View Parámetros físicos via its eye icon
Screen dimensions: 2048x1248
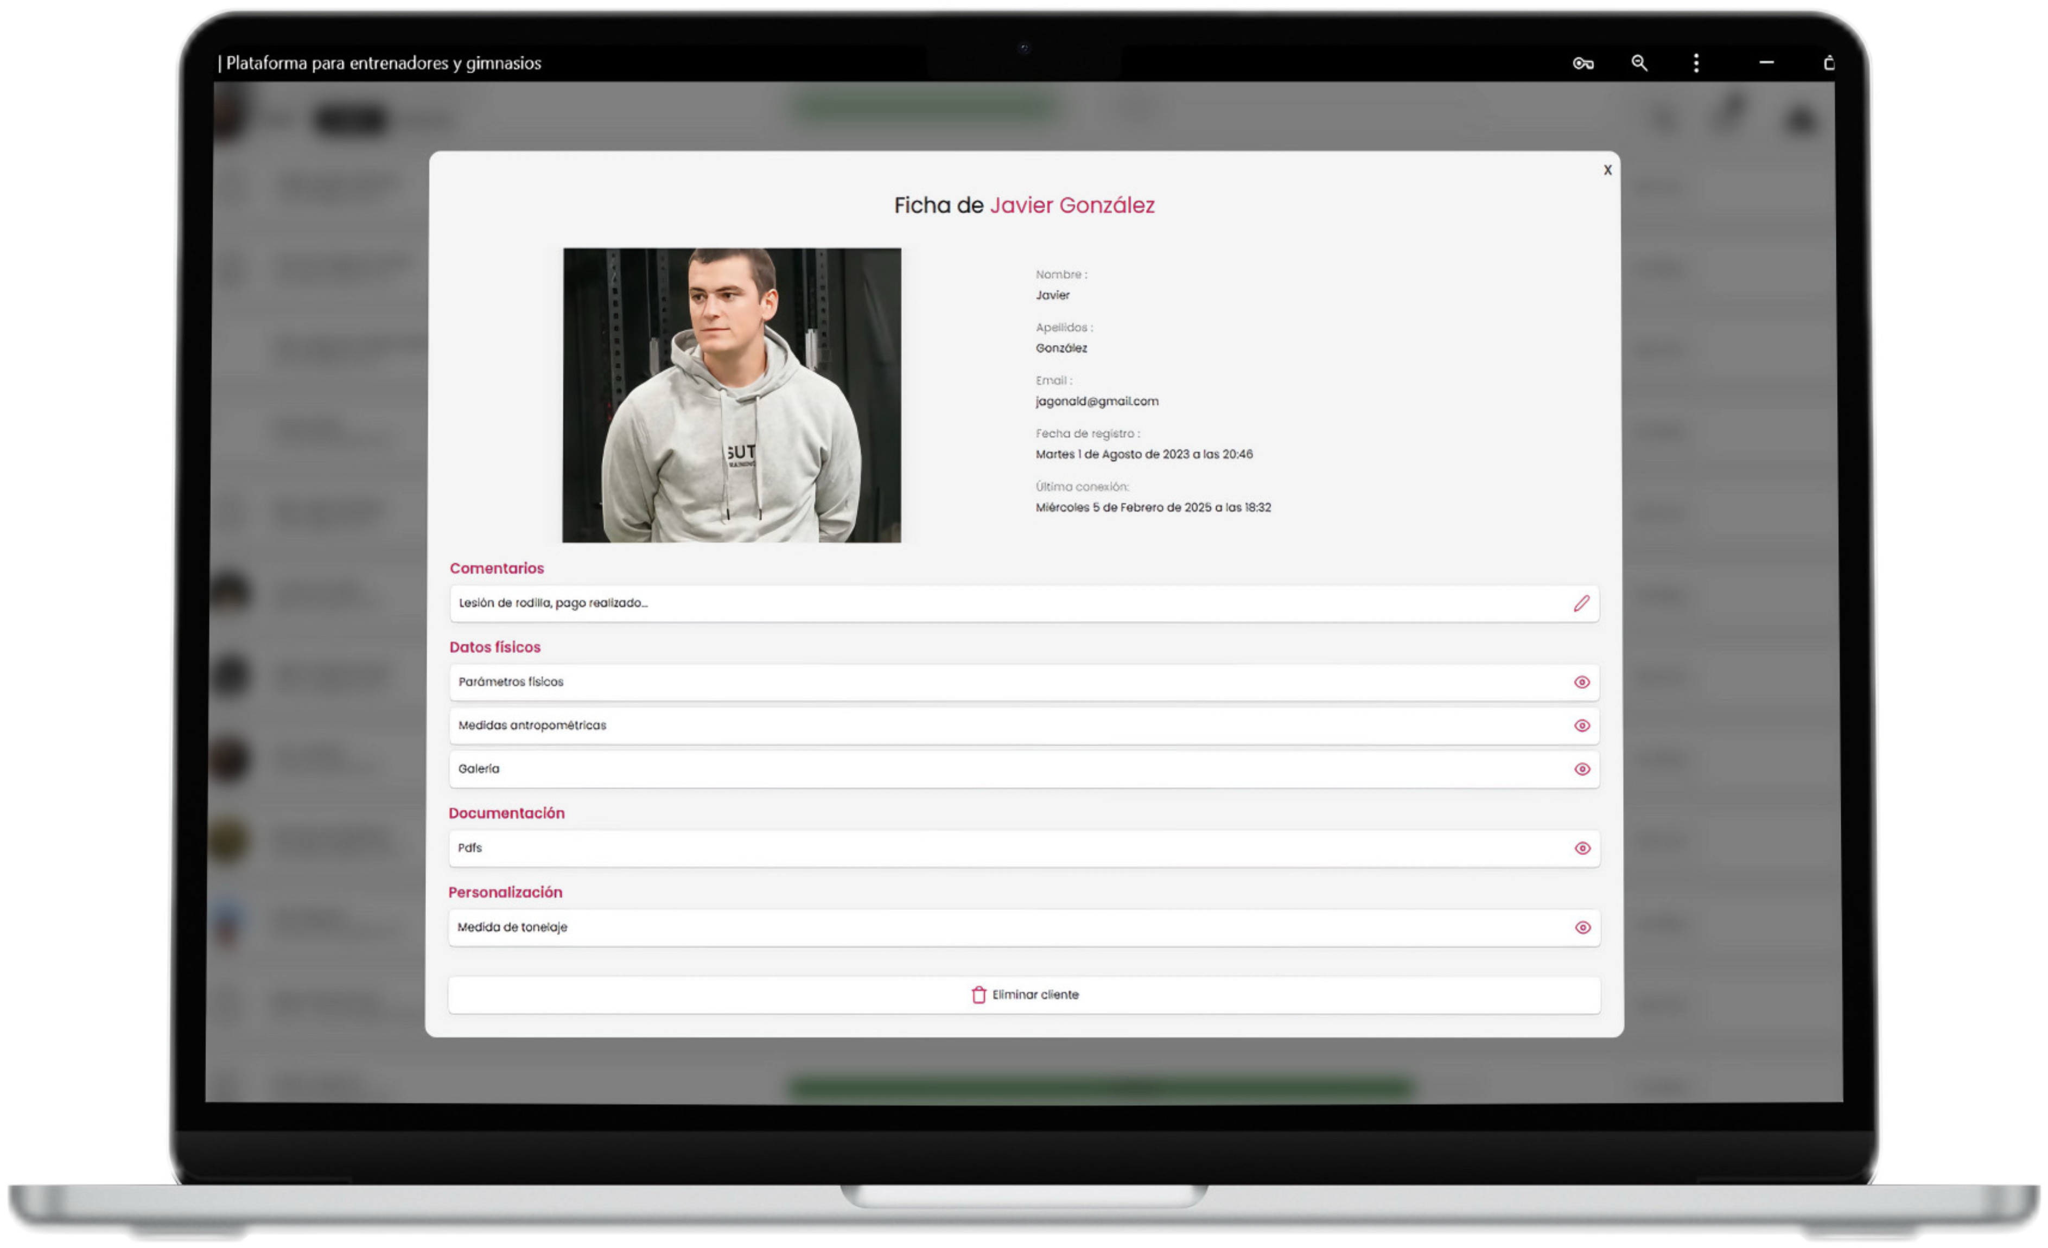pyautogui.click(x=1582, y=682)
